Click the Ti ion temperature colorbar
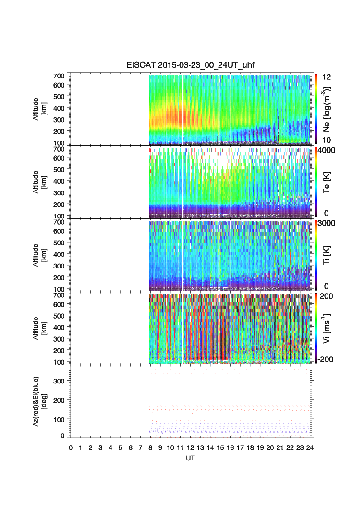 pos(316,255)
